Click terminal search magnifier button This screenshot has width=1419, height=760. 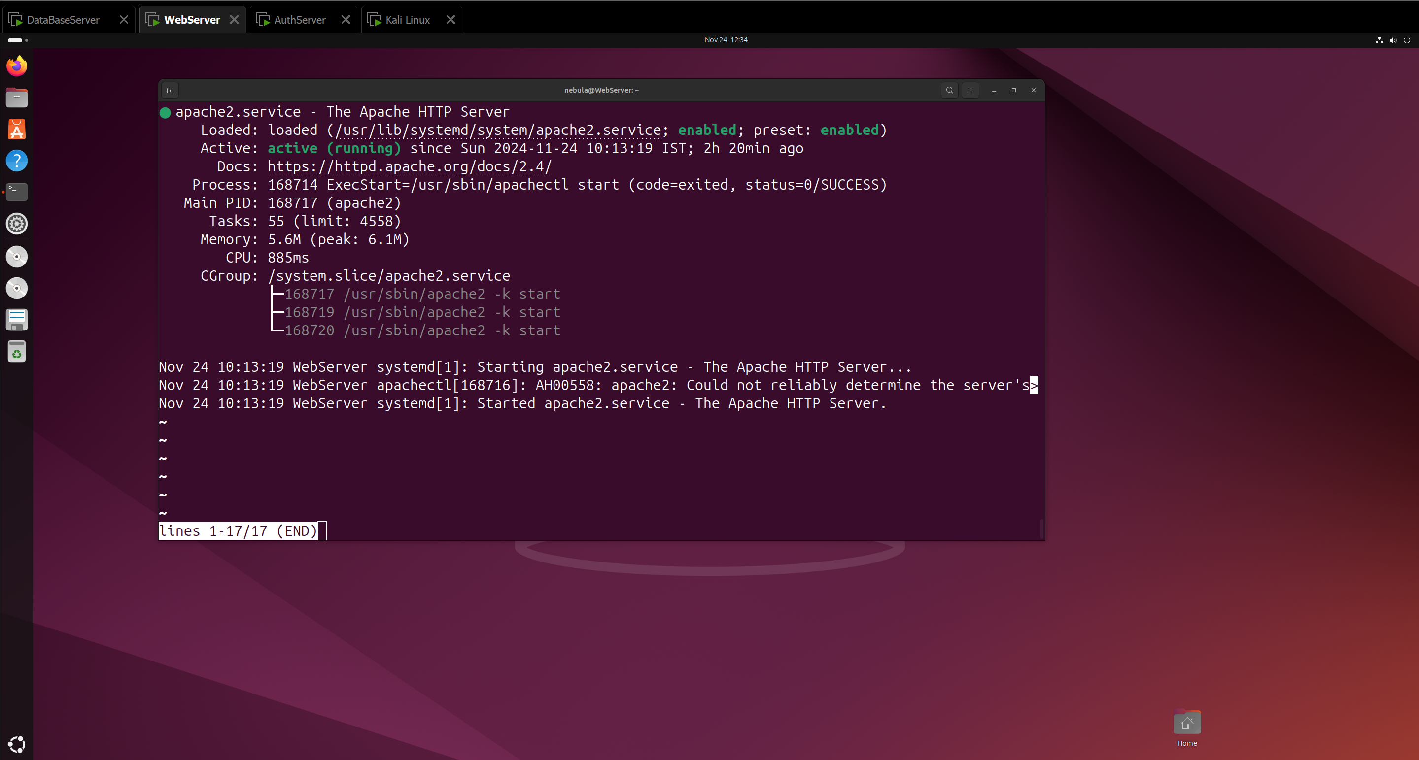pyautogui.click(x=949, y=90)
